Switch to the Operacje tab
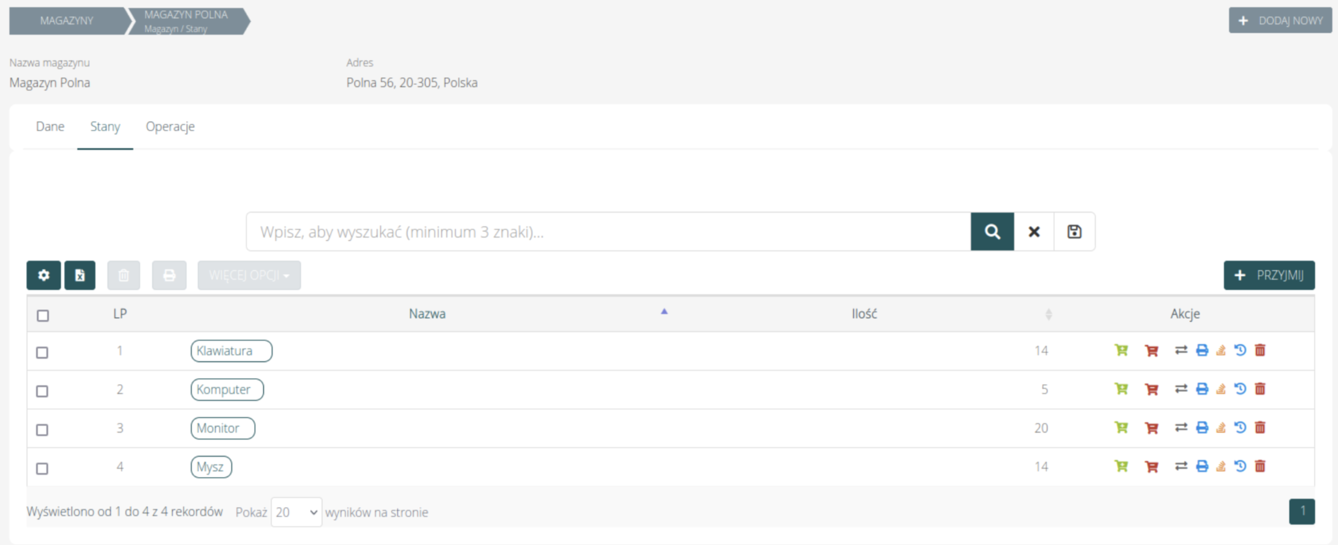 170,127
